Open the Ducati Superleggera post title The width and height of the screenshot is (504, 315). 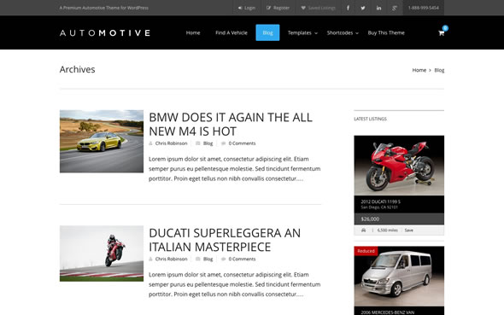pos(225,240)
